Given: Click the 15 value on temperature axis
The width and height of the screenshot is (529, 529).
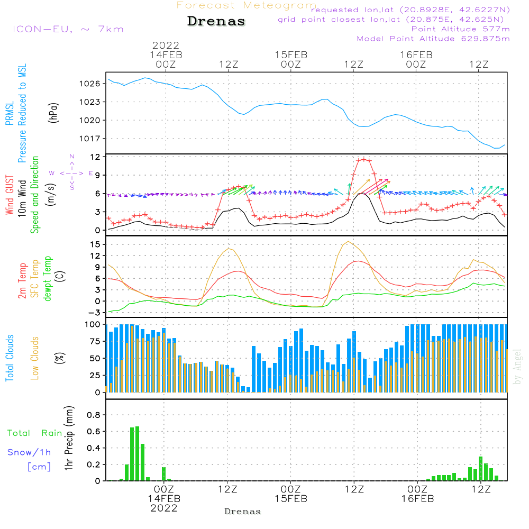Looking at the screenshot, I should pyautogui.click(x=95, y=244).
